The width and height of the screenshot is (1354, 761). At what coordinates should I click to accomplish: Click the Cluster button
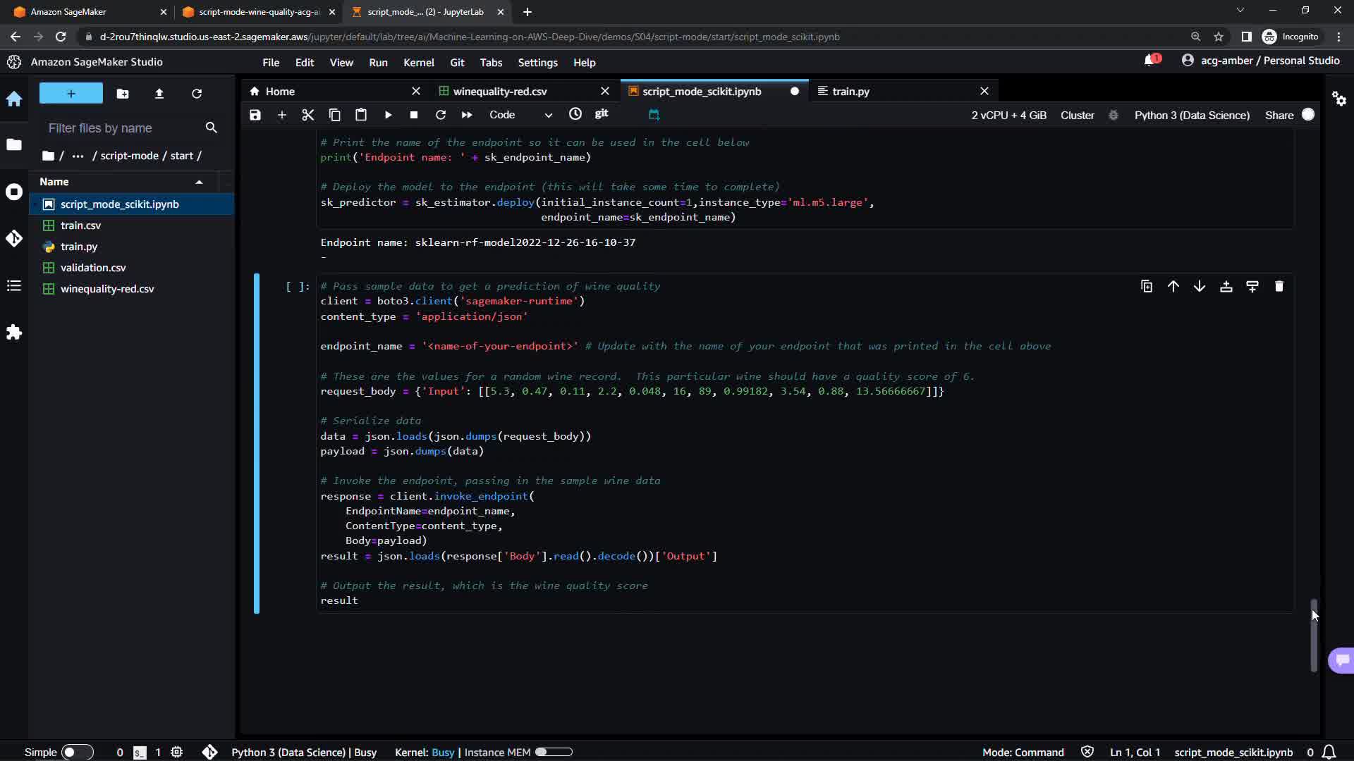click(x=1077, y=115)
